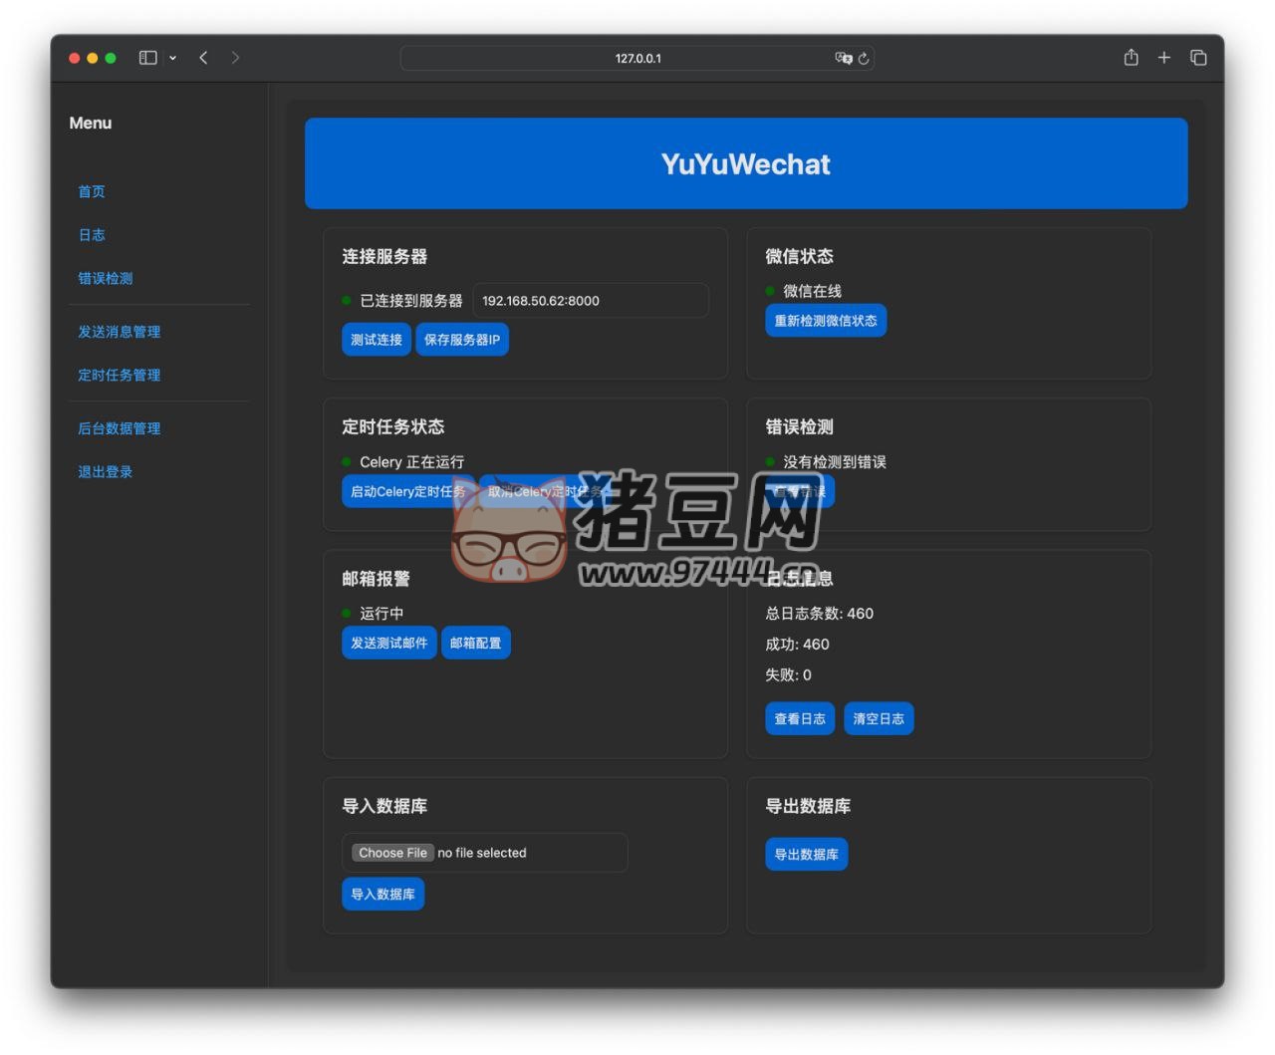The height and width of the screenshot is (1055, 1275).
Task: Open the sidebar options dropdown chevron
Action: point(173,58)
